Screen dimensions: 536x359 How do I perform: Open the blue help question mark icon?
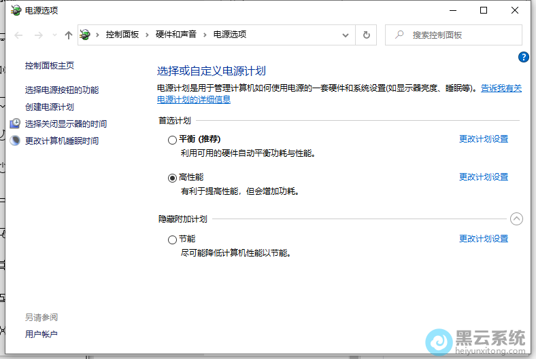point(523,57)
